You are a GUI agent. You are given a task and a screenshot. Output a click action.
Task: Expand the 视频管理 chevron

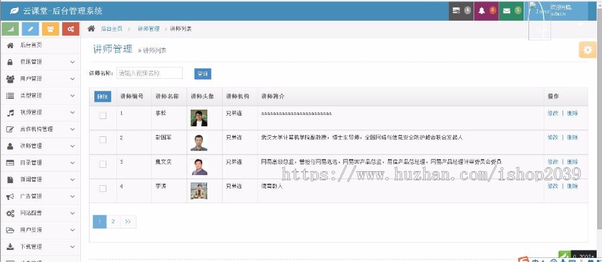[72, 112]
